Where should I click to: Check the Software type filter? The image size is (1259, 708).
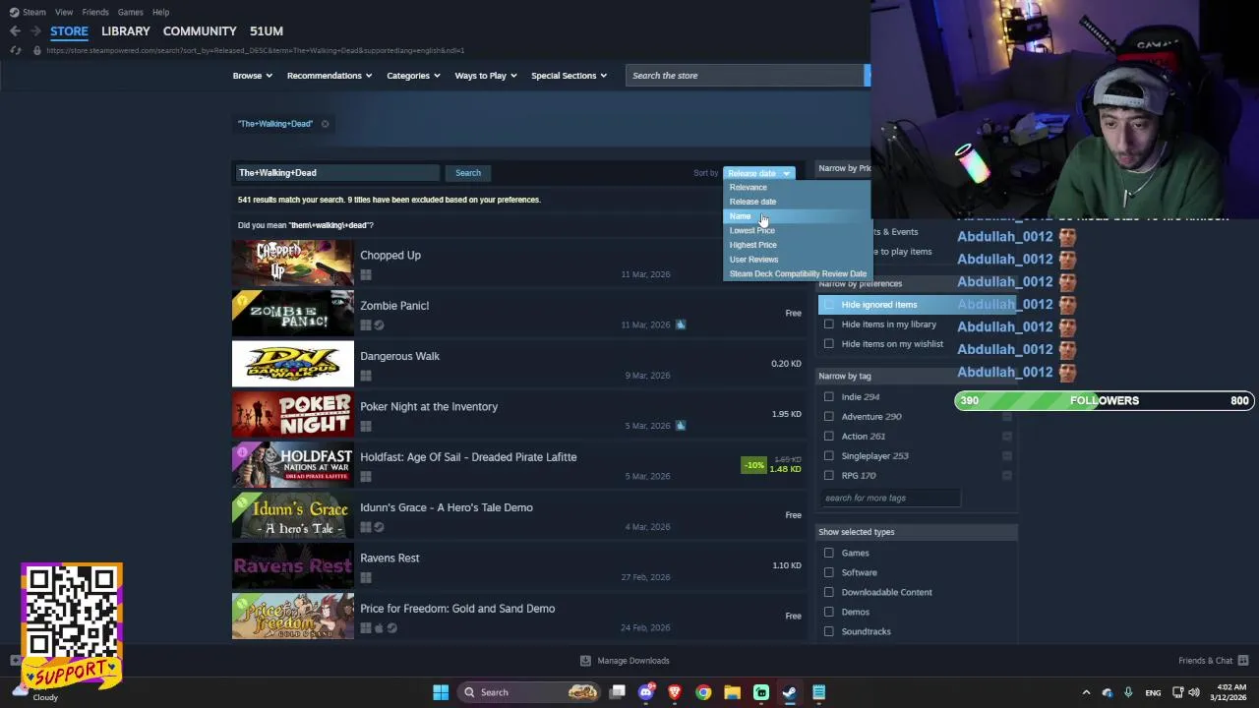[x=829, y=572]
